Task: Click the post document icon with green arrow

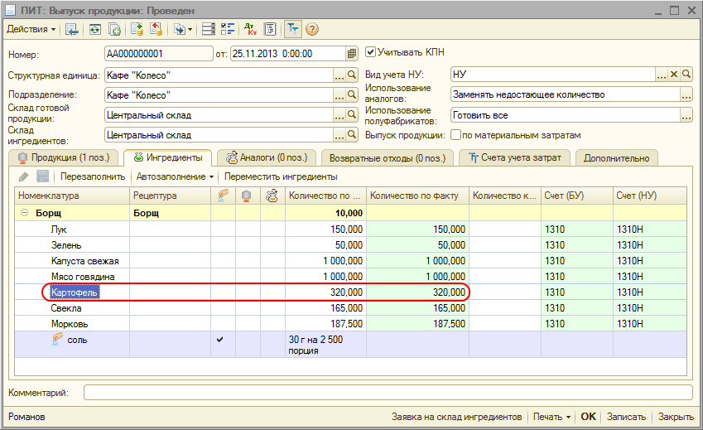Action: pyautogui.click(x=137, y=30)
